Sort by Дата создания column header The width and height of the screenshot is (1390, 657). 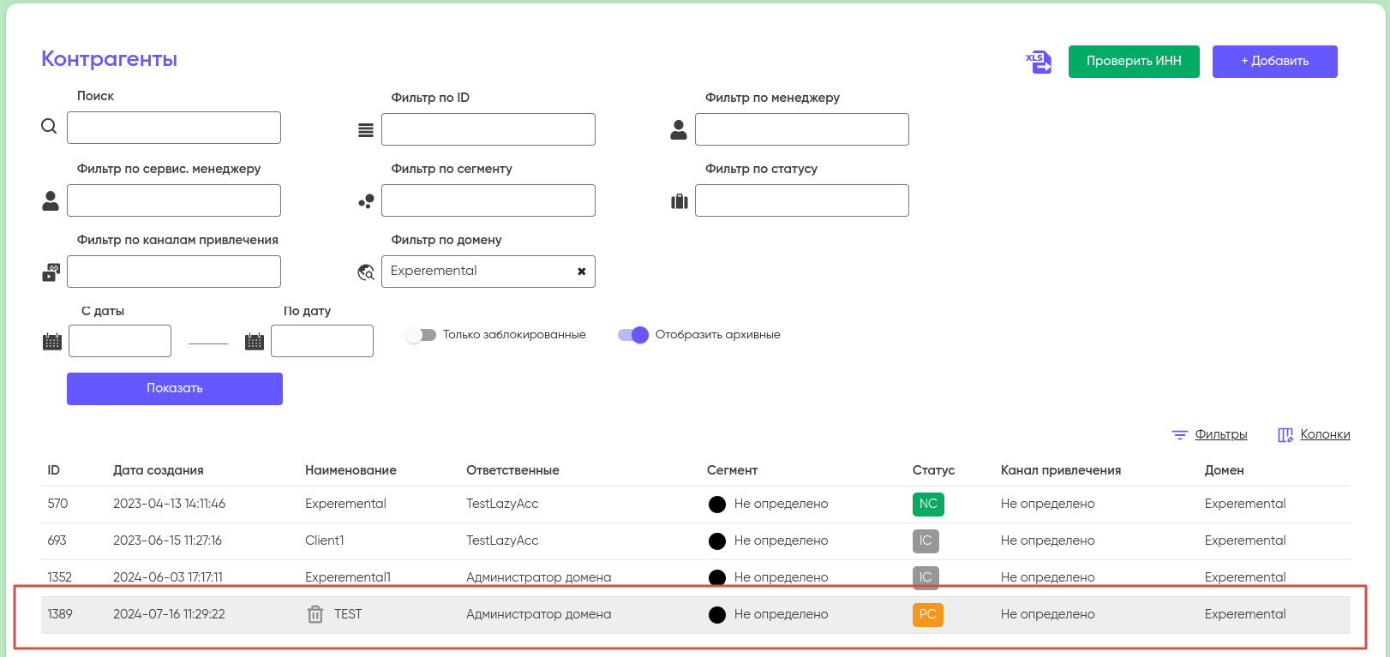[x=159, y=470]
